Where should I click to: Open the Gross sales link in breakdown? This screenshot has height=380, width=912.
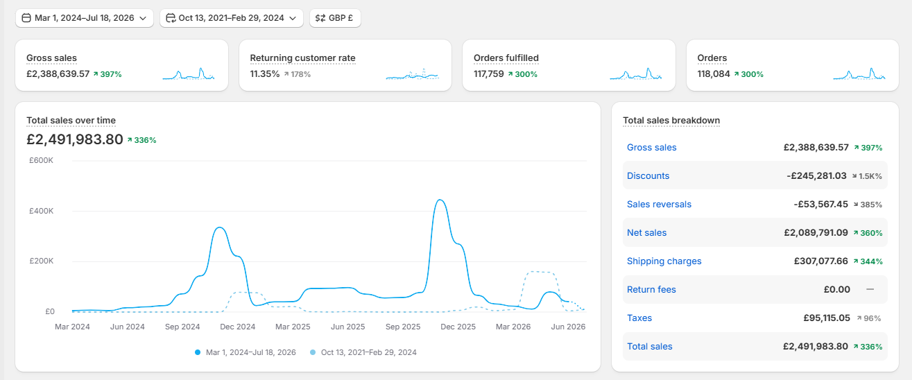click(651, 147)
